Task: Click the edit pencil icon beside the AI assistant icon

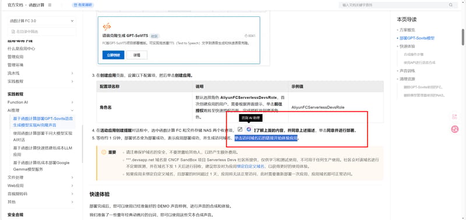Action: [x=240, y=129]
